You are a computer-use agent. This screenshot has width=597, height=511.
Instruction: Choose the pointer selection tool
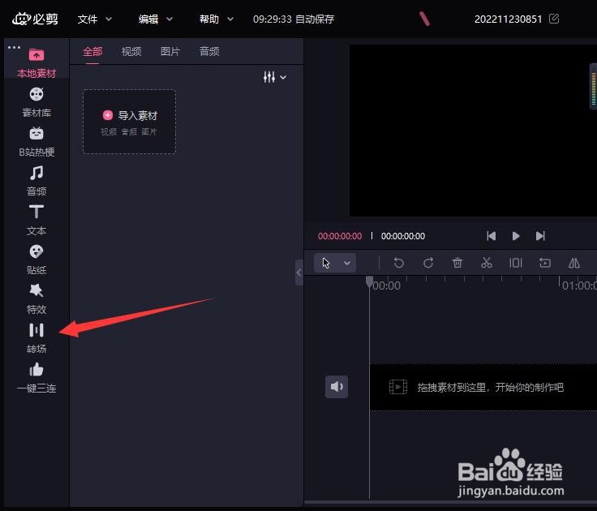(326, 263)
